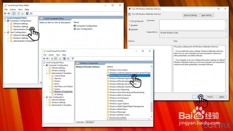Click the Windows Ink Workspace folder icon
This screenshot has width=233, height=131.
(x=108, y=98)
